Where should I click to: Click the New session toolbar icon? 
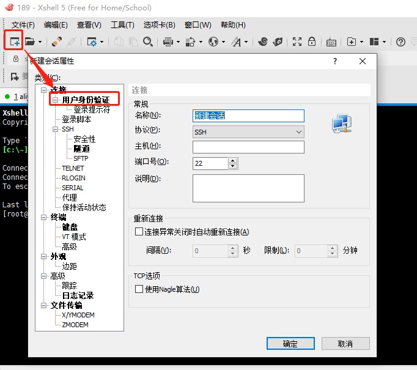[14, 42]
